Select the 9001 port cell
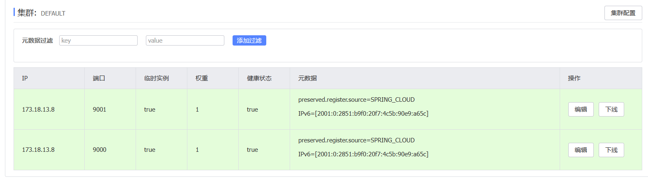 tap(99, 110)
